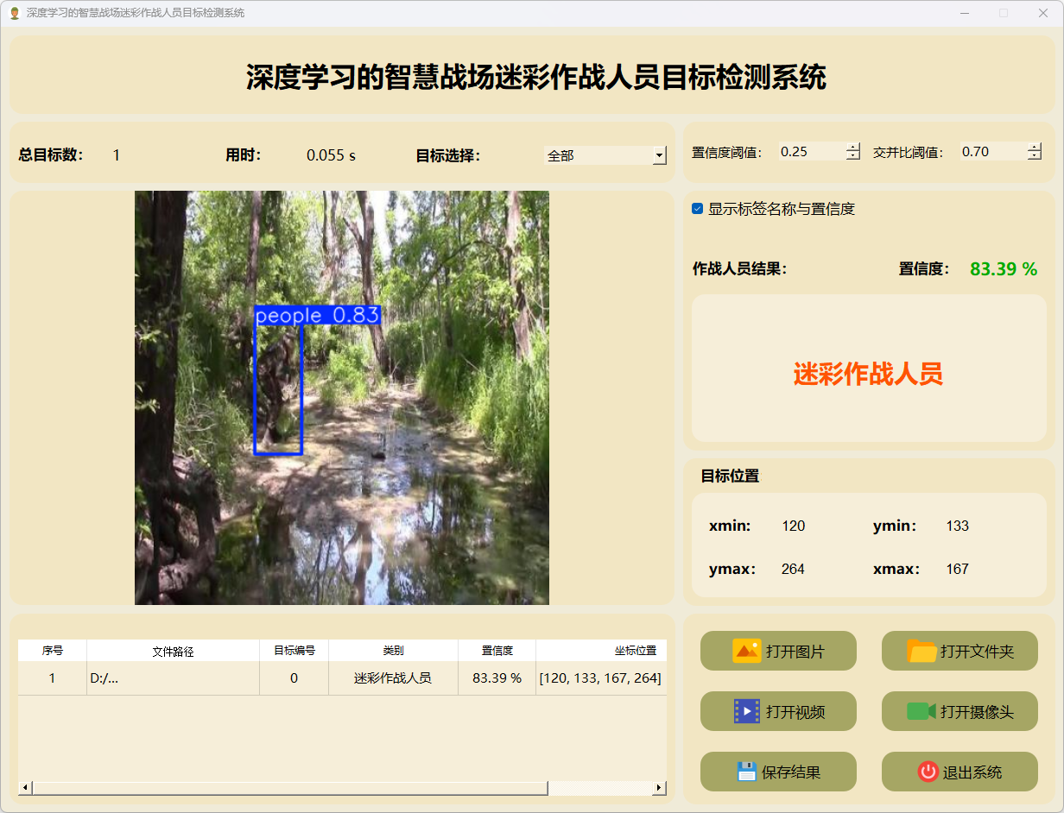Click the floppy disk save results icon
This screenshot has height=813, width=1064.
point(746,772)
